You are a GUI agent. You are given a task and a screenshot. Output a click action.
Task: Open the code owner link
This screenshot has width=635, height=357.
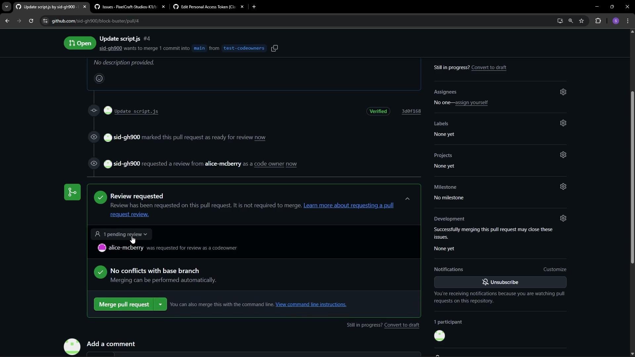pos(269,164)
